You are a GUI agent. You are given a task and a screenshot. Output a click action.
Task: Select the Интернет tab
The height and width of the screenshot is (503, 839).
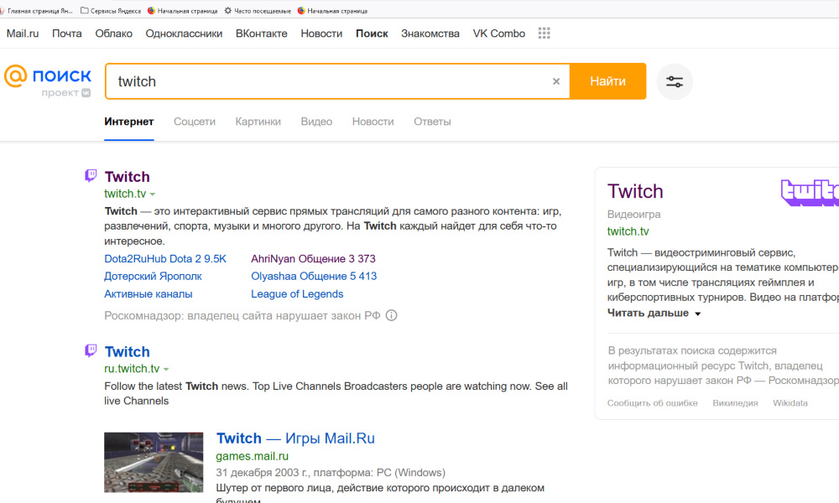(129, 122)
